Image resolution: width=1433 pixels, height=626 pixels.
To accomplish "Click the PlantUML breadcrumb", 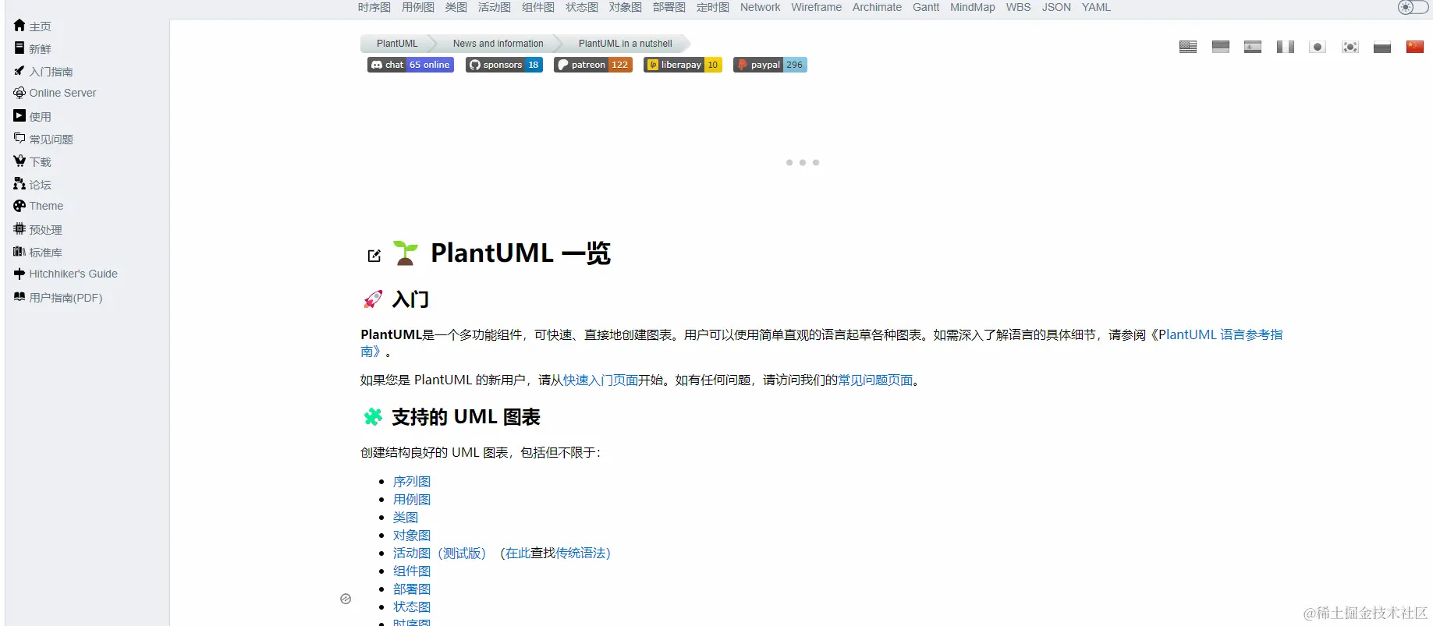I will click(x=397, y=44).
